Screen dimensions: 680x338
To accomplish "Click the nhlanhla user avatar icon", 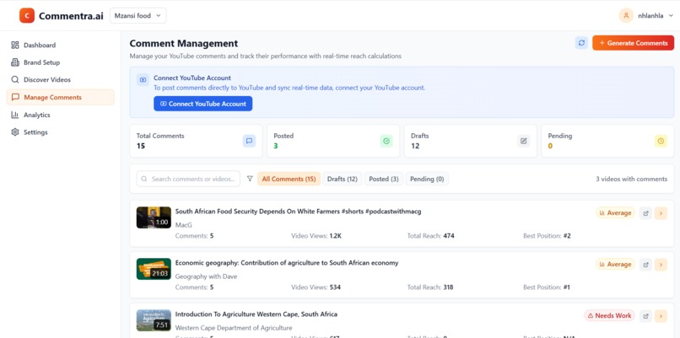I will pos(626,16).
